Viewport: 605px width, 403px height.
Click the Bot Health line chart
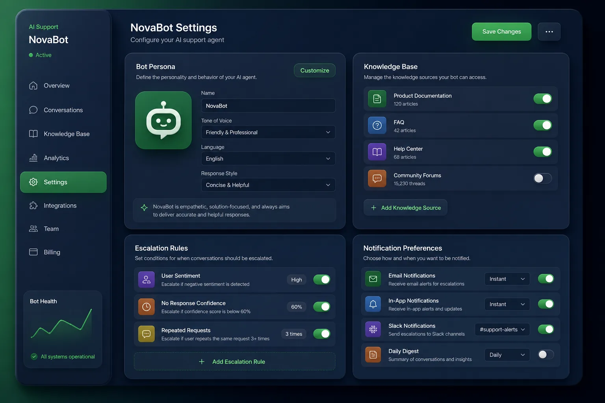[x=61, y=324]
